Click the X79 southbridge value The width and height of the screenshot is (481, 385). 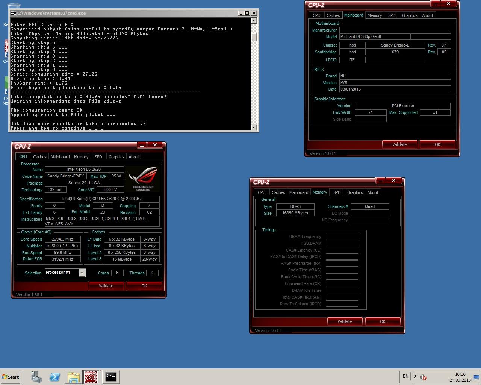click(x=395, y=52)
